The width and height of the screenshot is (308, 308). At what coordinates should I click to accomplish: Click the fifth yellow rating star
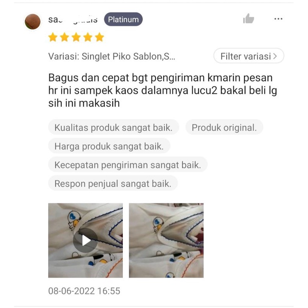100,37
